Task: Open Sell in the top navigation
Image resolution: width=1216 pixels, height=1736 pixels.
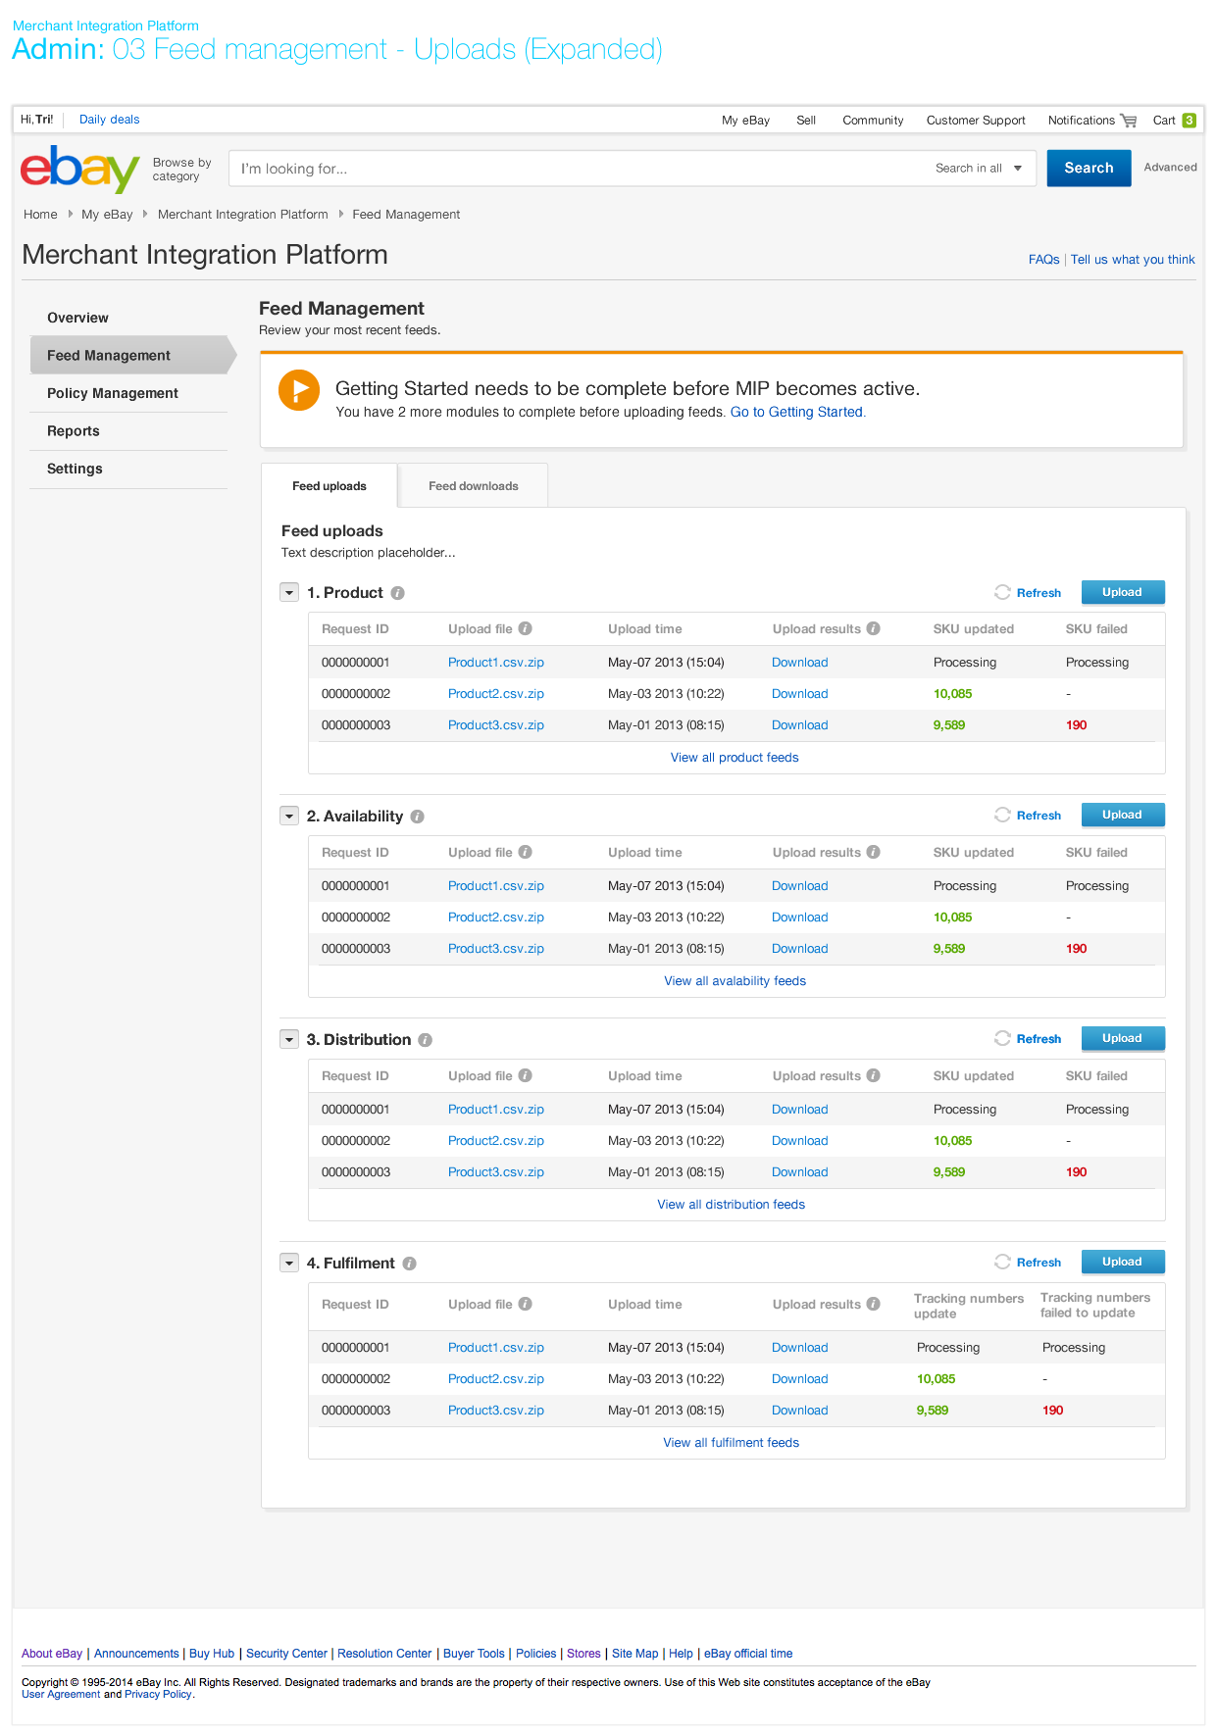Action: pos(806,121)
